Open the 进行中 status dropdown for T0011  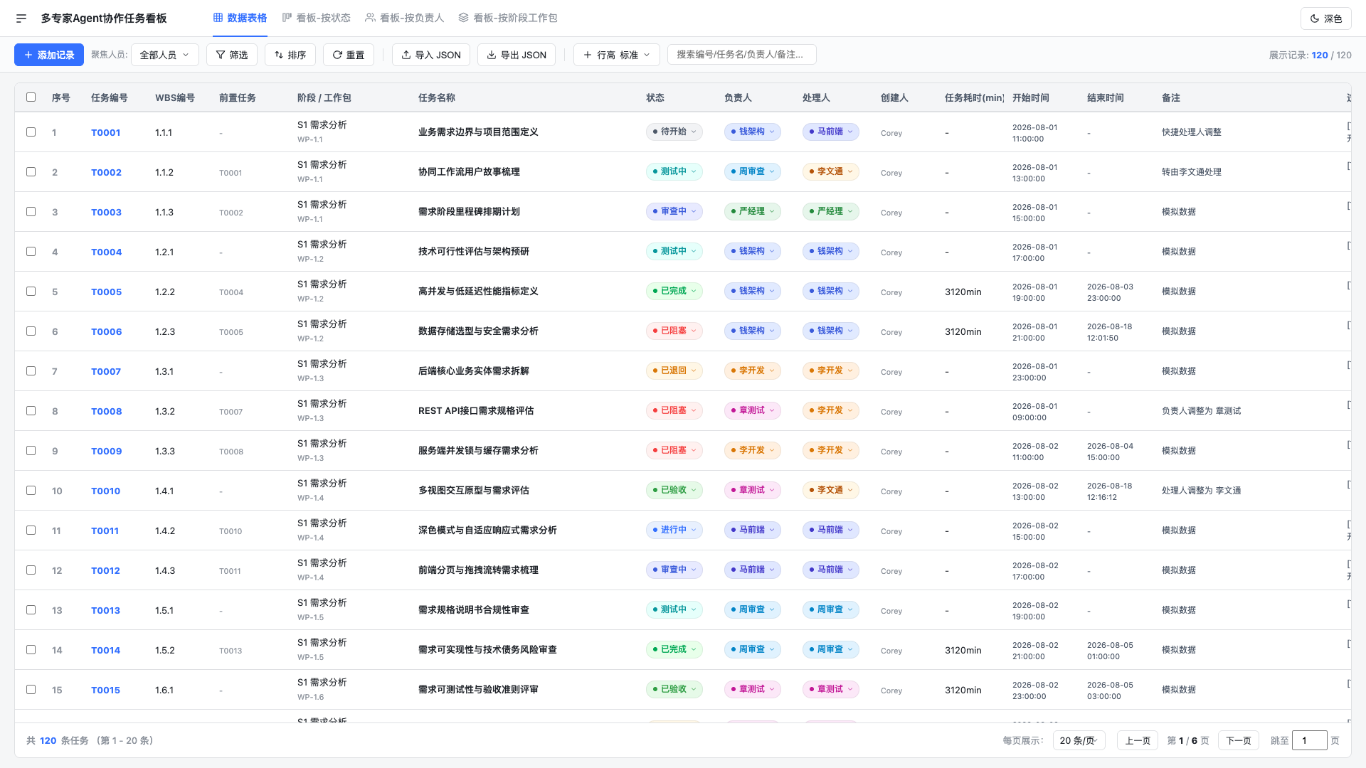[x=674, y=530]
